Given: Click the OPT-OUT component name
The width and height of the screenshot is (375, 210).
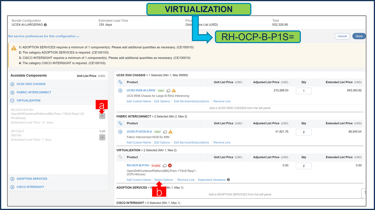Looking at the screenshot, I should 17,131.
